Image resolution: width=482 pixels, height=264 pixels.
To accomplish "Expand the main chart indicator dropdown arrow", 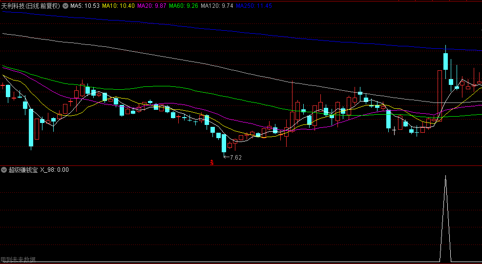I will tap(65, 5).
